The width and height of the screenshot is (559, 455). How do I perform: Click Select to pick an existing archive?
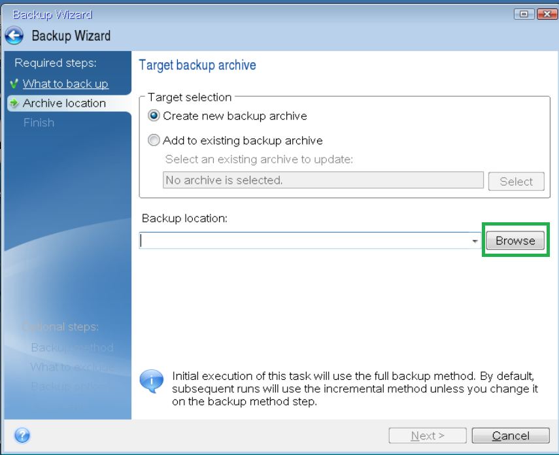click(517, 181)
